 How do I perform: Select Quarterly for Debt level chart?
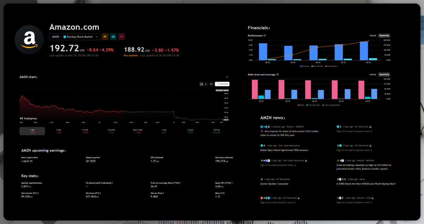tap(384, 75)
